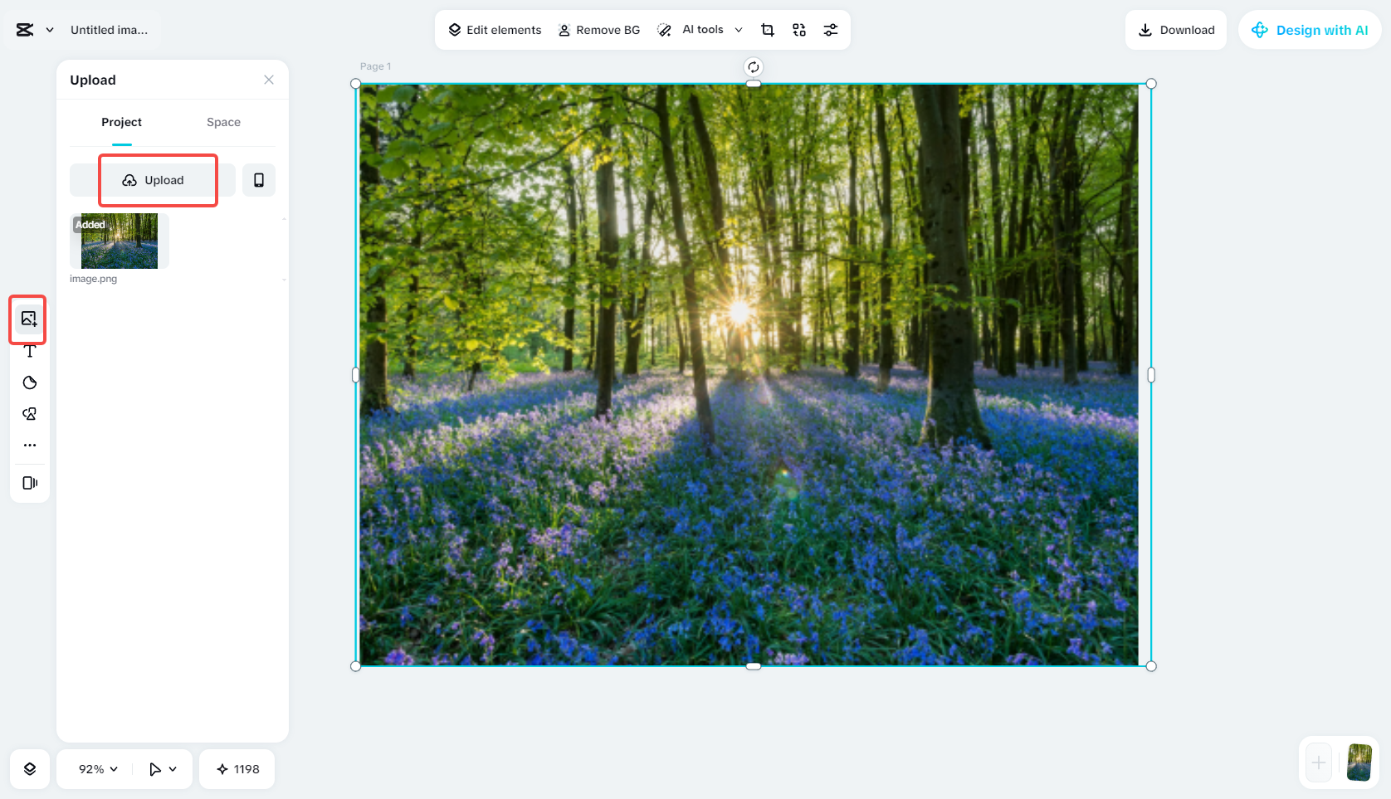1391x799 pixels.
Task: Click the Download button
Action: (1176, 30)
